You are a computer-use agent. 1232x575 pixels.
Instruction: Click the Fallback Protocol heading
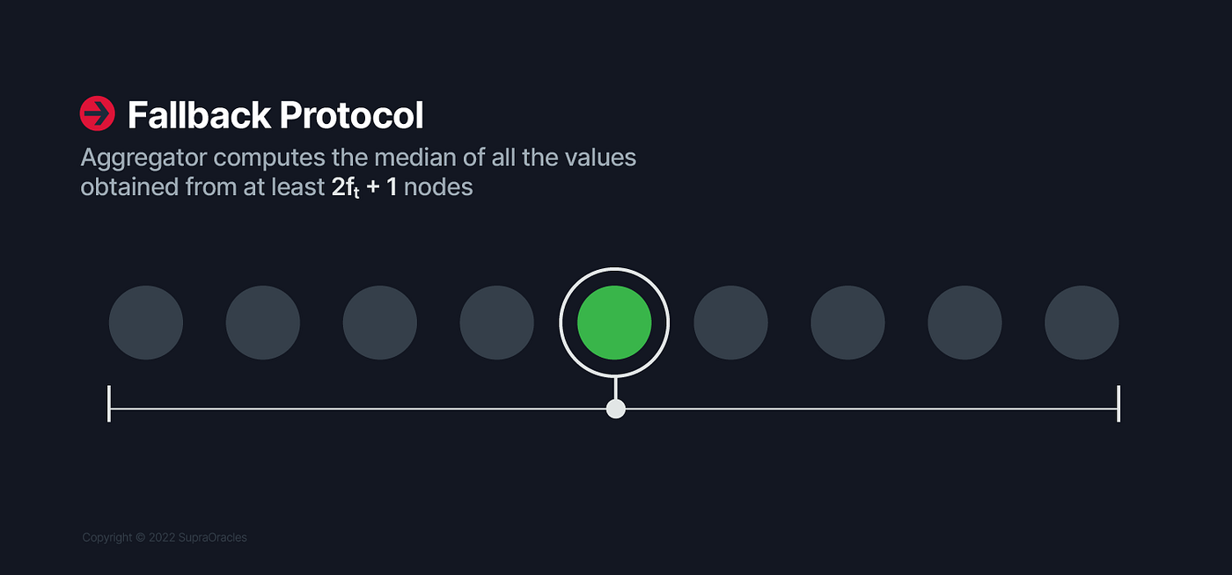[275, 115]
